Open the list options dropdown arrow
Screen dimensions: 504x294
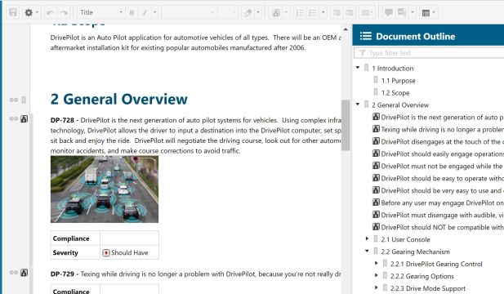tap(323, 12)
